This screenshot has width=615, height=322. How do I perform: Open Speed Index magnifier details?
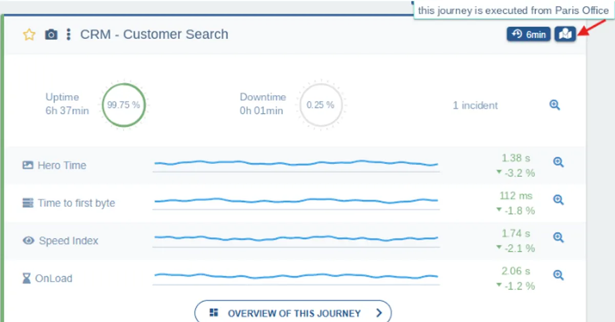(559, 238)
